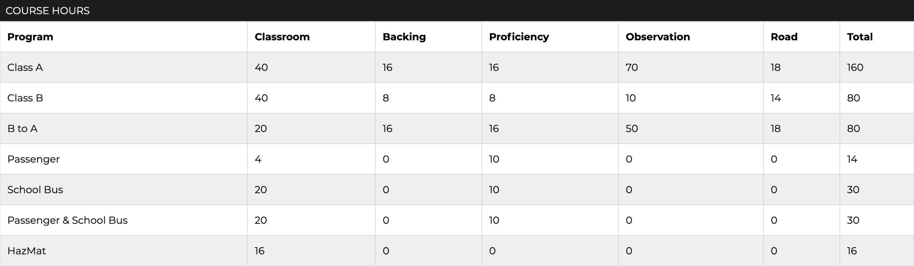Select the Program column header
This screenshot has width=914, height=266.
pos(30,37)
